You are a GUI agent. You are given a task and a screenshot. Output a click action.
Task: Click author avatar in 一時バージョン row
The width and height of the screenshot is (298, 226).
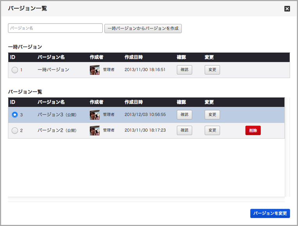95,70
